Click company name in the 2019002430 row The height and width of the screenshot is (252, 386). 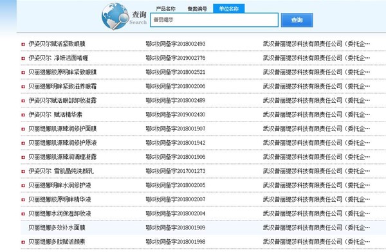click(x=317, y=114)
